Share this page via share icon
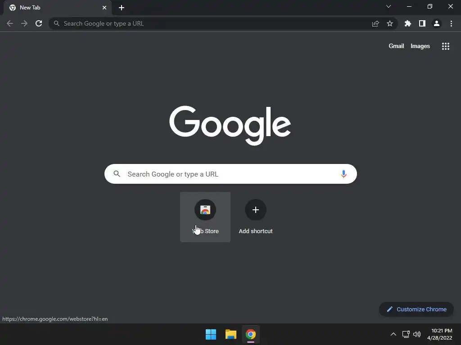This screenshot has width=461, height=345. coord(375,23)
